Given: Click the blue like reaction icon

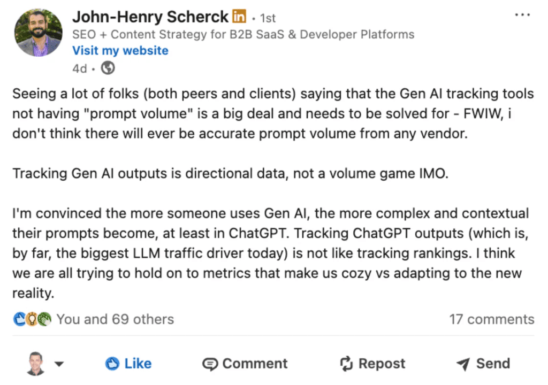Looking at the screenshot, I should [x=20, y=319].
